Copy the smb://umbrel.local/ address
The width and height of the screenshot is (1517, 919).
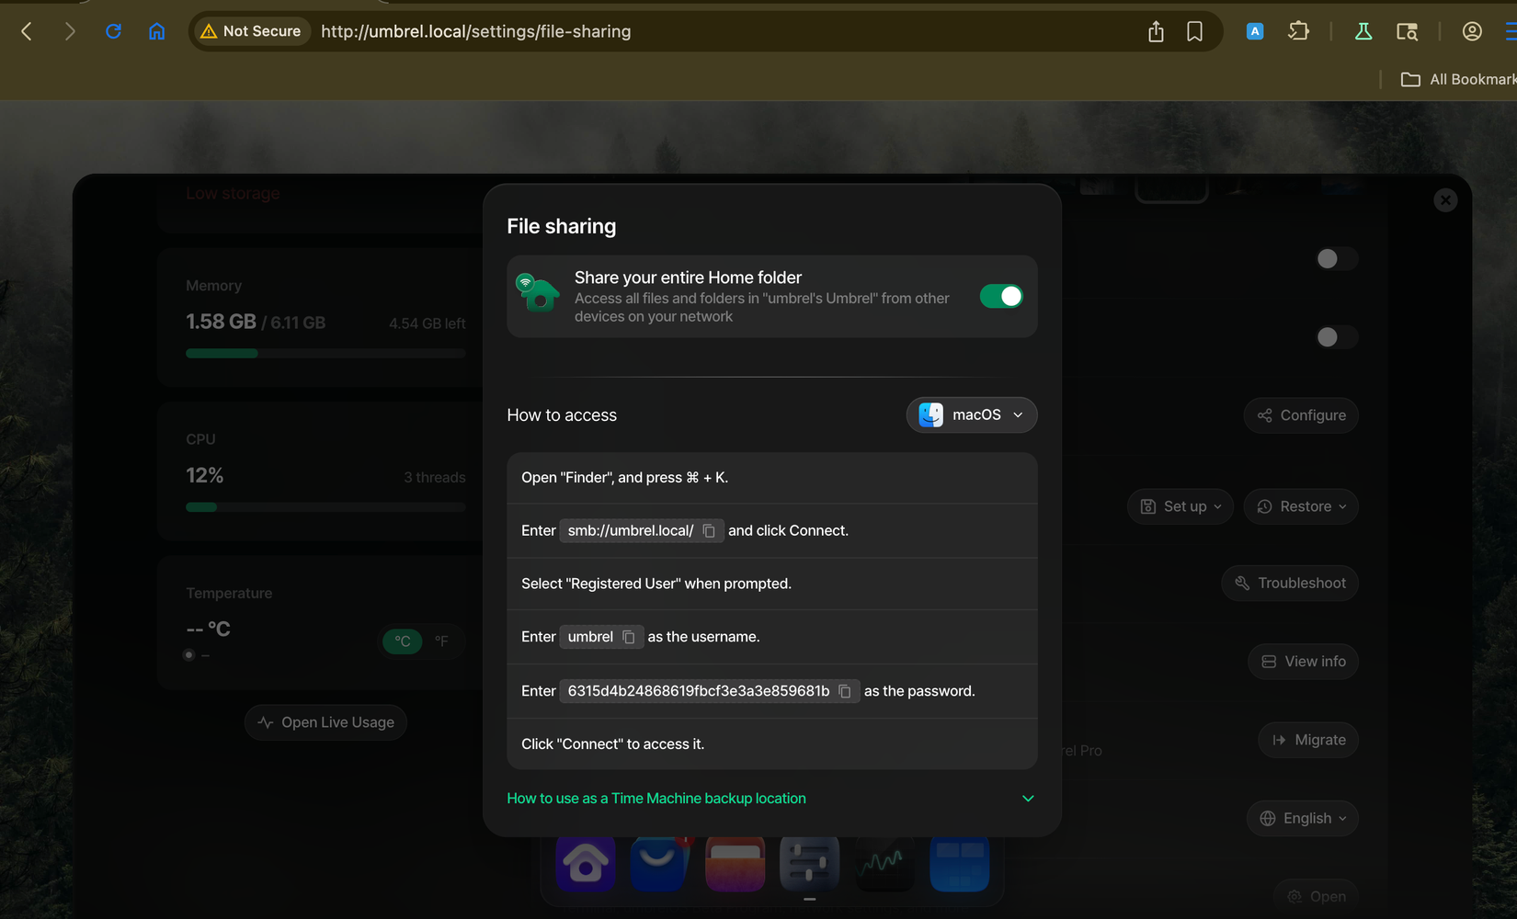[709, 531]
